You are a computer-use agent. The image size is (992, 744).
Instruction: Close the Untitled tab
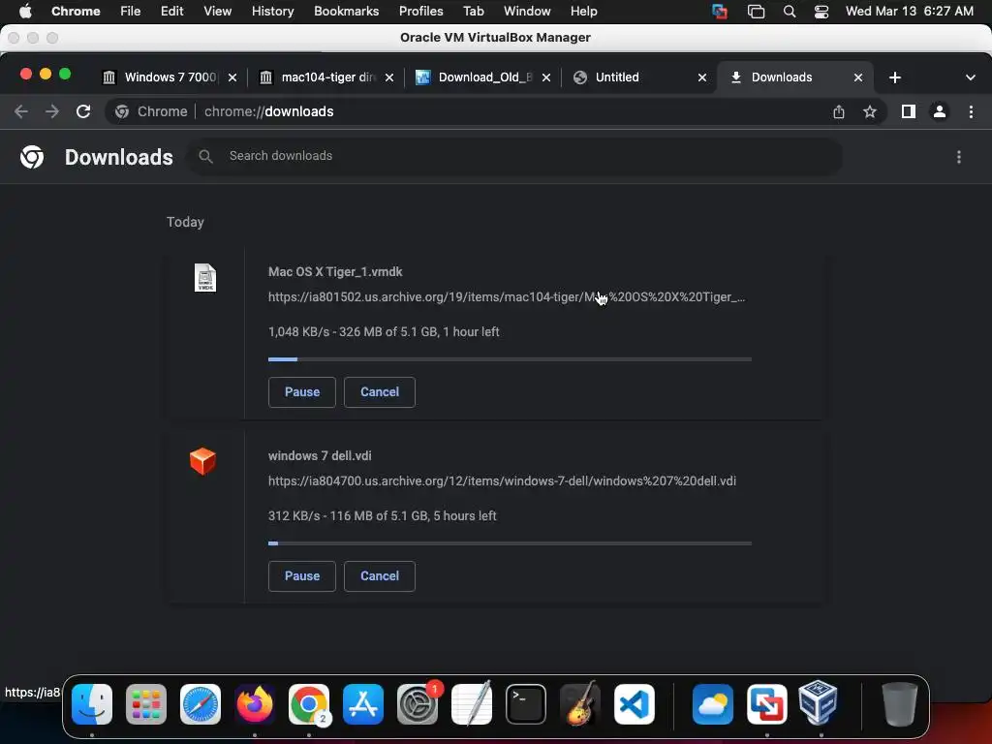tap(701, 77)
